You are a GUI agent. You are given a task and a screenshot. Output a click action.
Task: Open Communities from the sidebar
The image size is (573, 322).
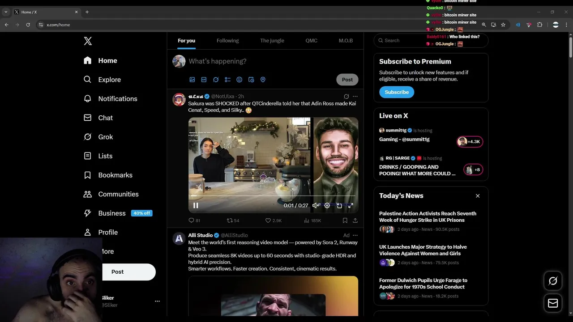tap(111, 194)
